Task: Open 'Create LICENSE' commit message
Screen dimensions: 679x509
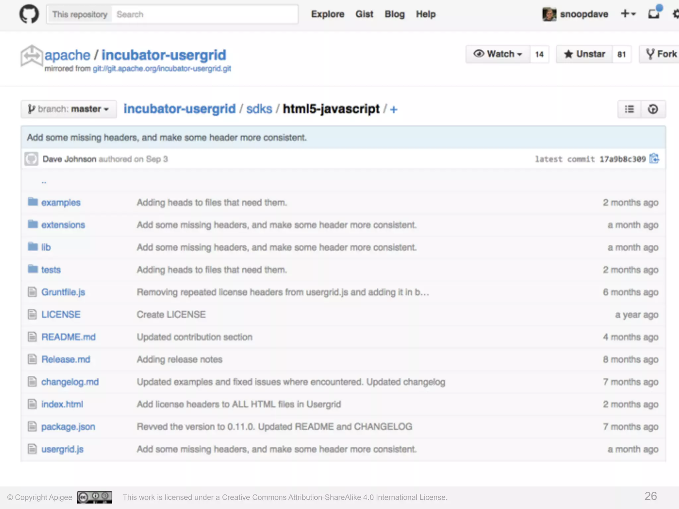Action: click(x=171, y=314)
